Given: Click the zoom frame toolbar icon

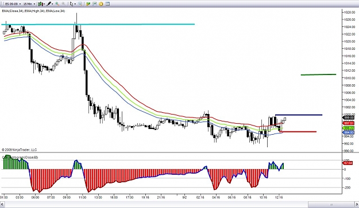Looking at the screenshot, I should 80,4.
